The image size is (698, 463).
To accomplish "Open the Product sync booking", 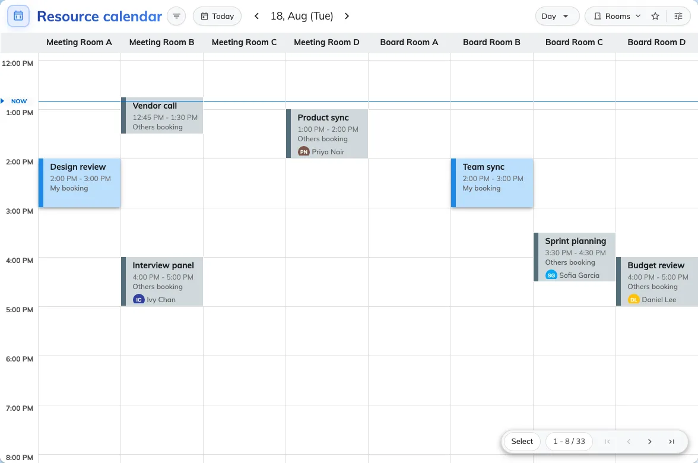I will (x=327, y=134).
